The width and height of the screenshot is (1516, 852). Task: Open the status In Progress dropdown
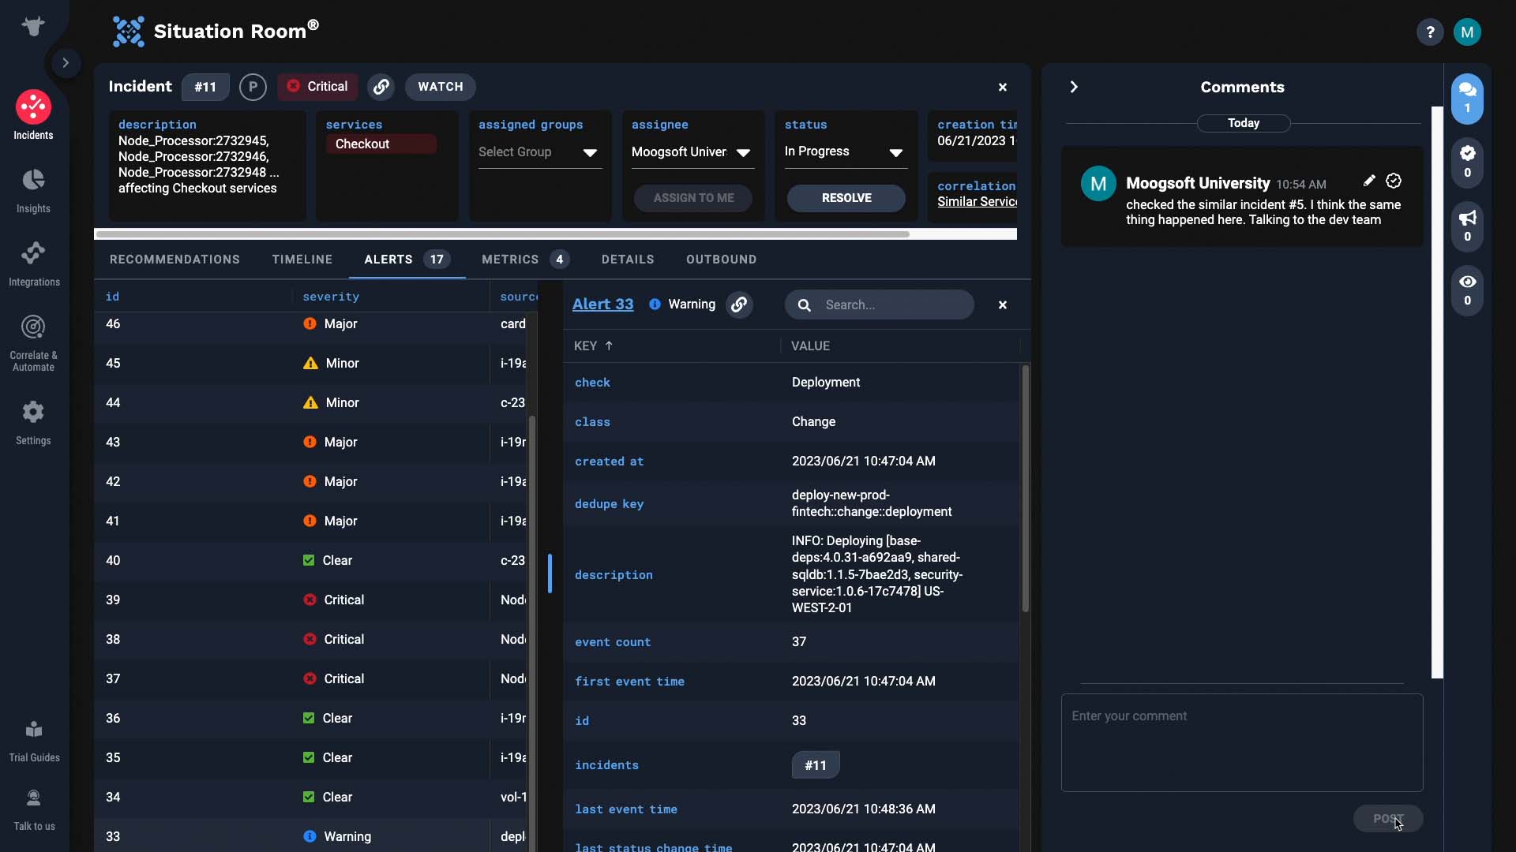[845, 151]
